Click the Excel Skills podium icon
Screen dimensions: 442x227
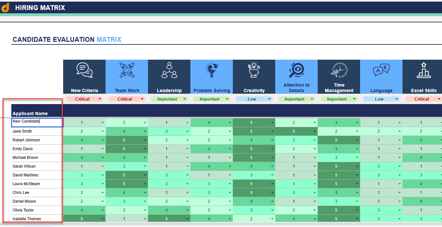pos(424,71)
